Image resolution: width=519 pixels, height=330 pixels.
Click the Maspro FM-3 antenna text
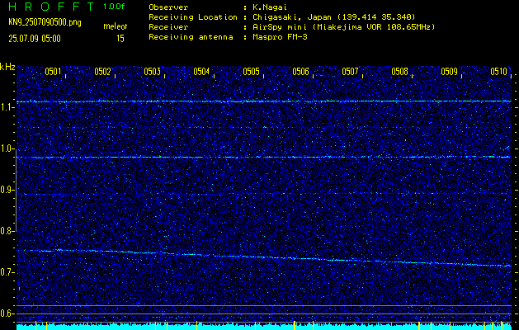(280, 37)
